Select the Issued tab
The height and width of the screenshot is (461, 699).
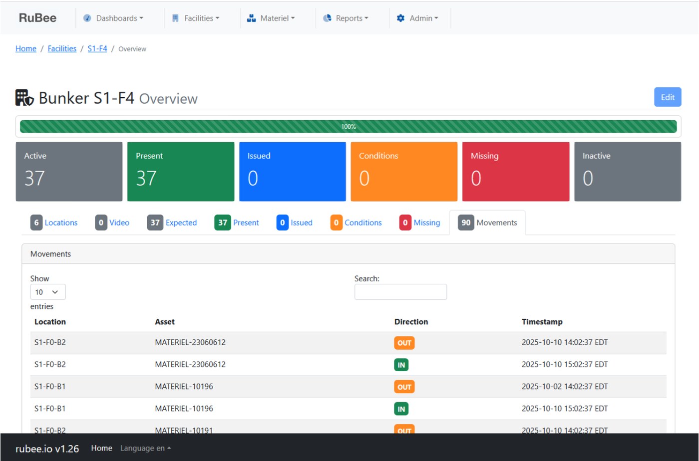click(x=295, y=223)
